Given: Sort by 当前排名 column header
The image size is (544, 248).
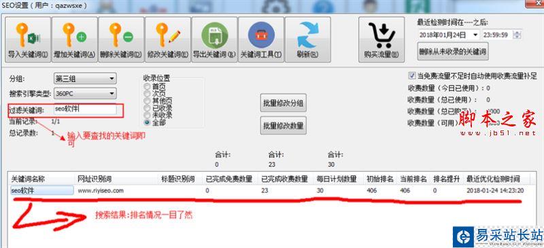Looking at the screenshot, I should [413, 179].
